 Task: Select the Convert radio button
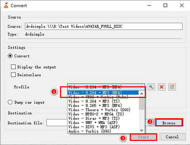point(11,56)
